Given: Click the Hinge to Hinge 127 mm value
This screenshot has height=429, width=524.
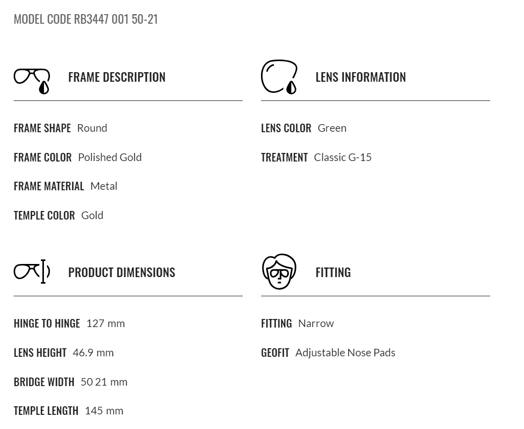Looking at the screenshot, I should click(x=106, y=324).
